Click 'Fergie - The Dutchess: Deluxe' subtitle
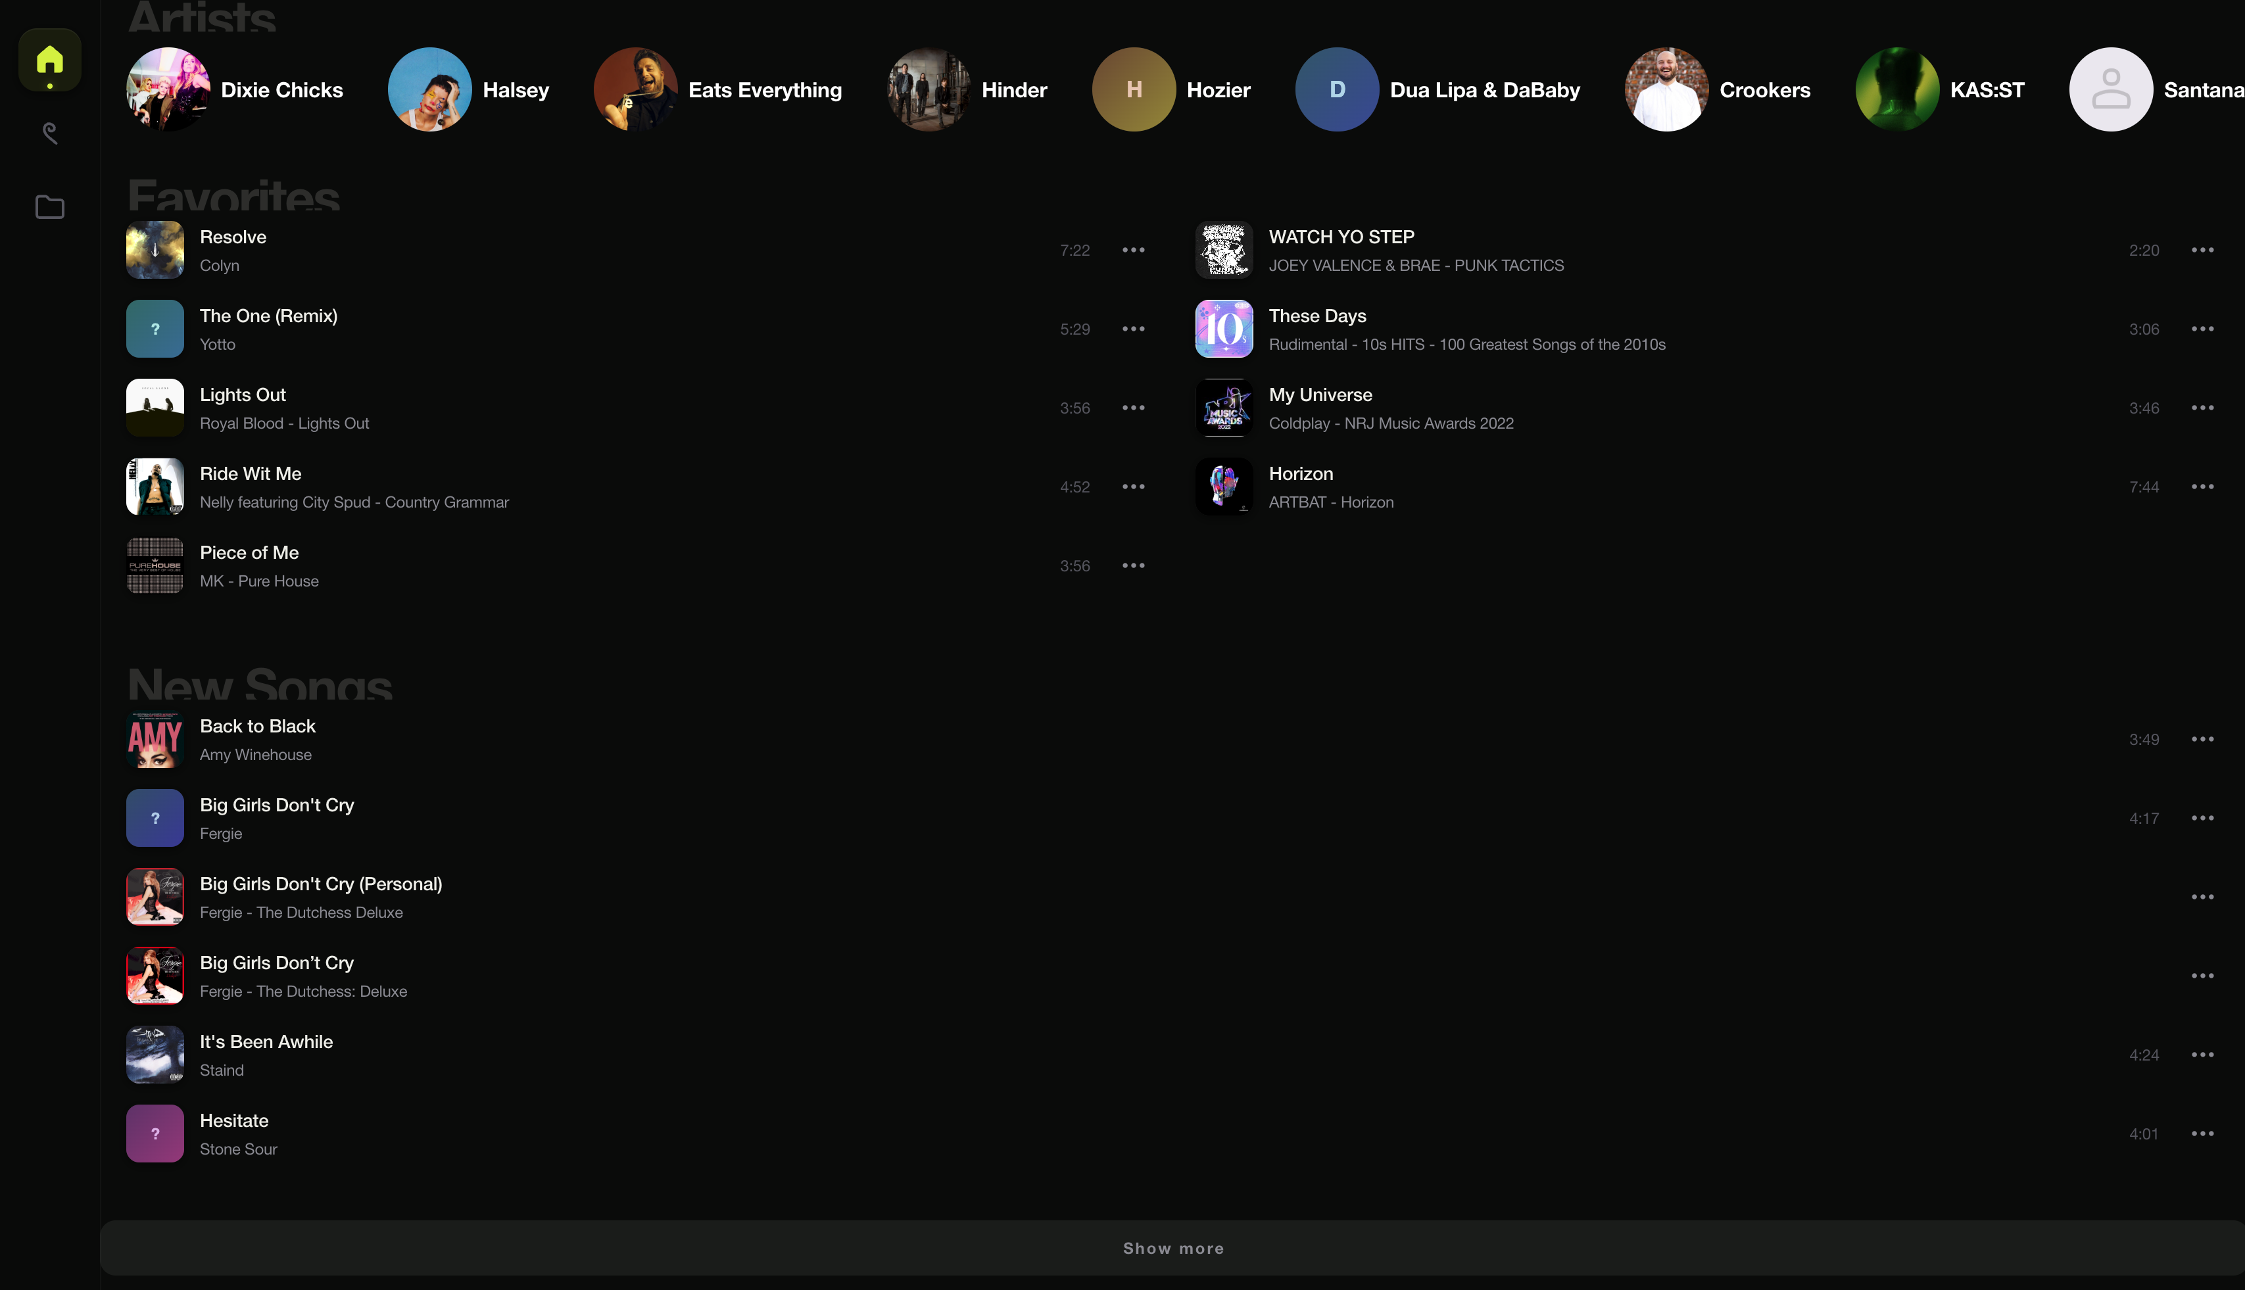Image resolution: width=2245 pixels, height=1290 pixels. tap(304, 991)
